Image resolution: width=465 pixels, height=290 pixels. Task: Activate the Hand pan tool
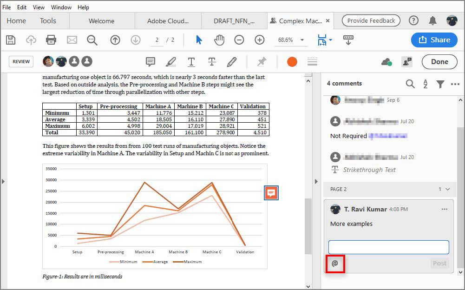pyautogui.click(x=219, y=40)
